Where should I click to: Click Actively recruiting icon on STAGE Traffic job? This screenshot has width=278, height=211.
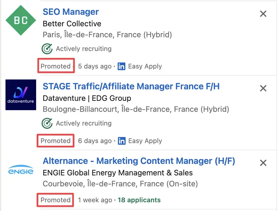tap(47, 123)
